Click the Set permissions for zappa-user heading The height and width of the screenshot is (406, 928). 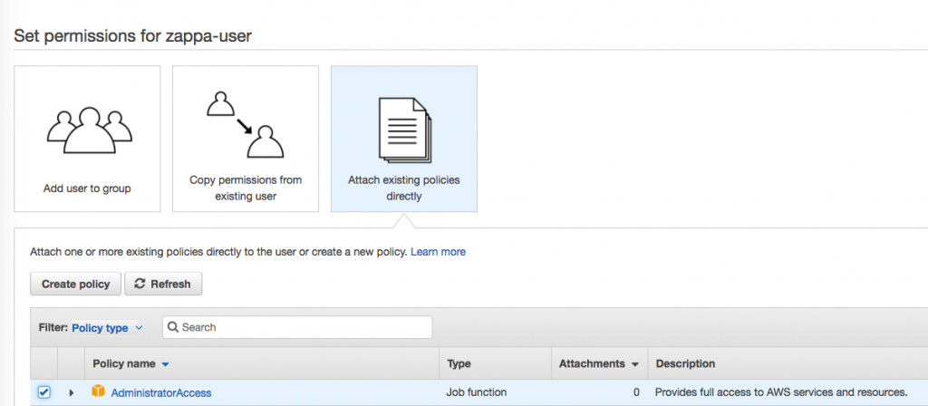pos(132,36)
